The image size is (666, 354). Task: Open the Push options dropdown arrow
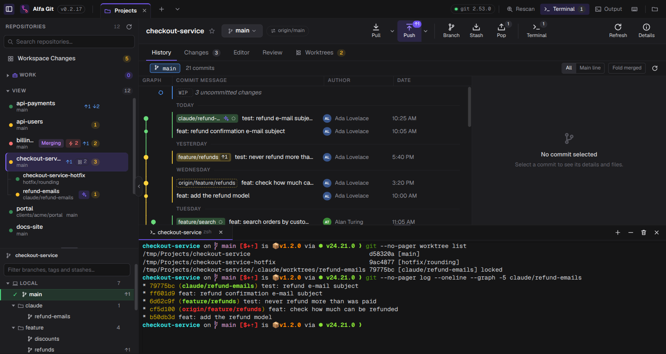point(425,31)
